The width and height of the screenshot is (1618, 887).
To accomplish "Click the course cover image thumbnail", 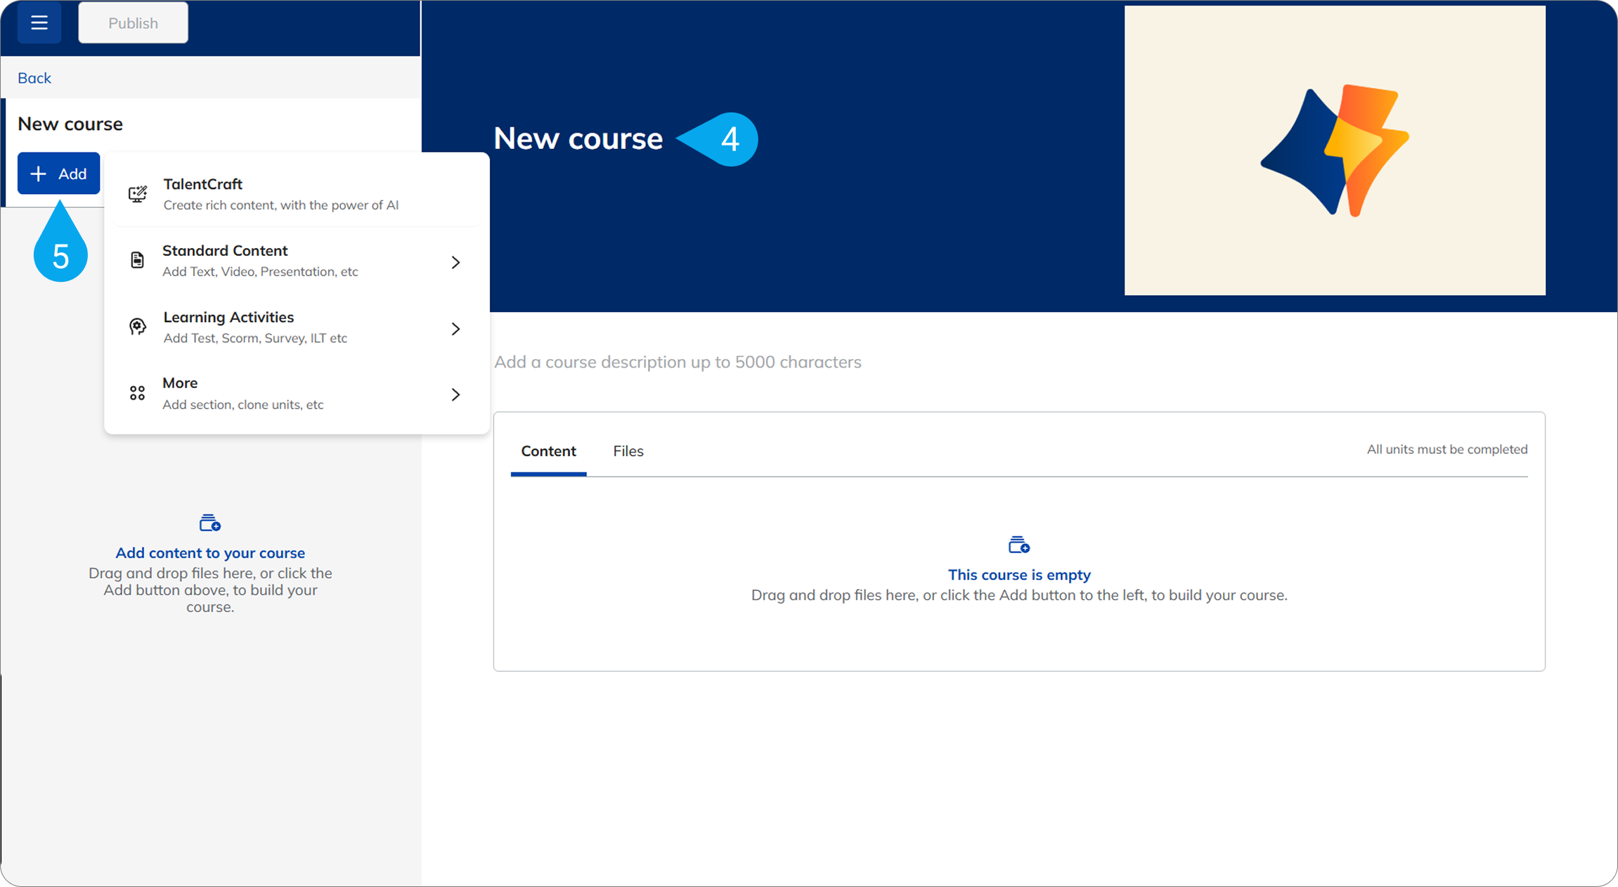I will [x=1334, y=150].
